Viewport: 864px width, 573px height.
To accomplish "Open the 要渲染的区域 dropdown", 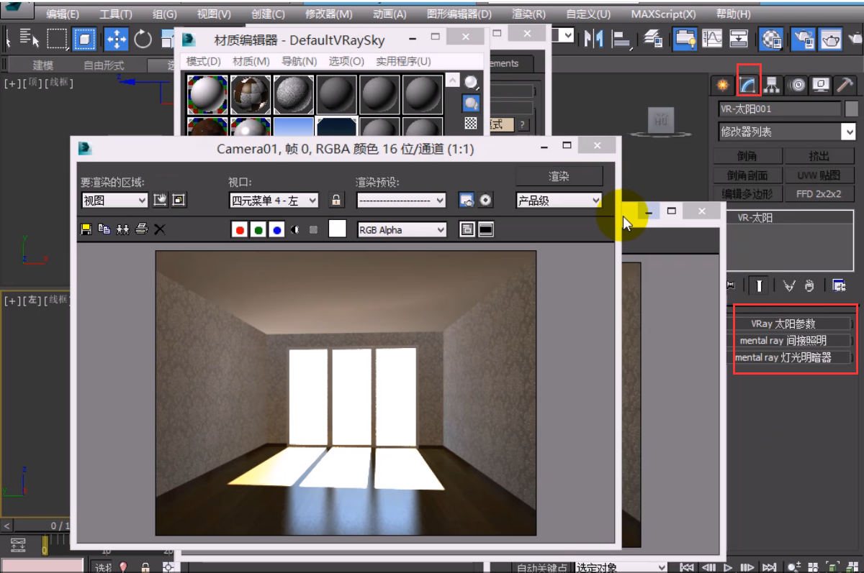I will 114,201.
